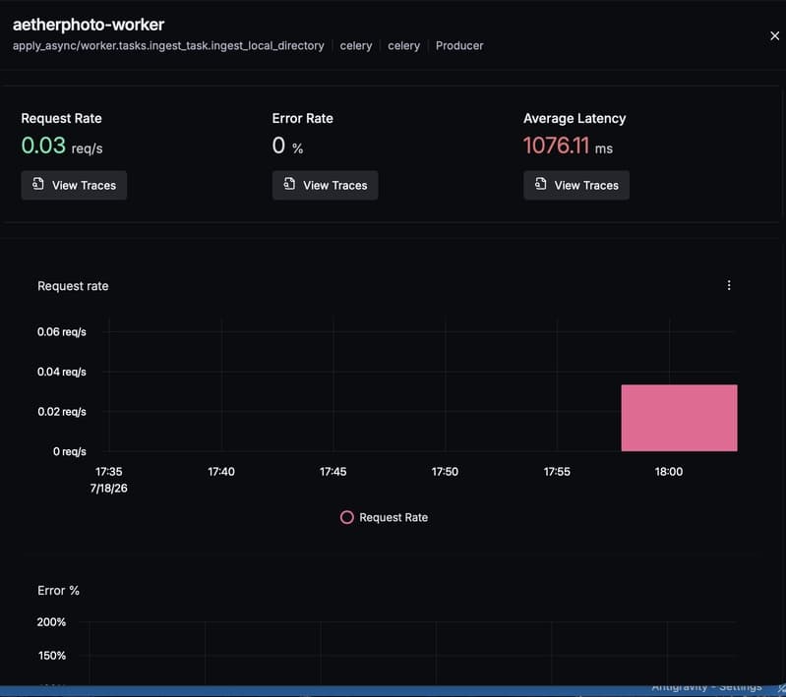Click the 17:45 time axis label
This screenshot has height=697, width=786.
[x=333, y=472]
